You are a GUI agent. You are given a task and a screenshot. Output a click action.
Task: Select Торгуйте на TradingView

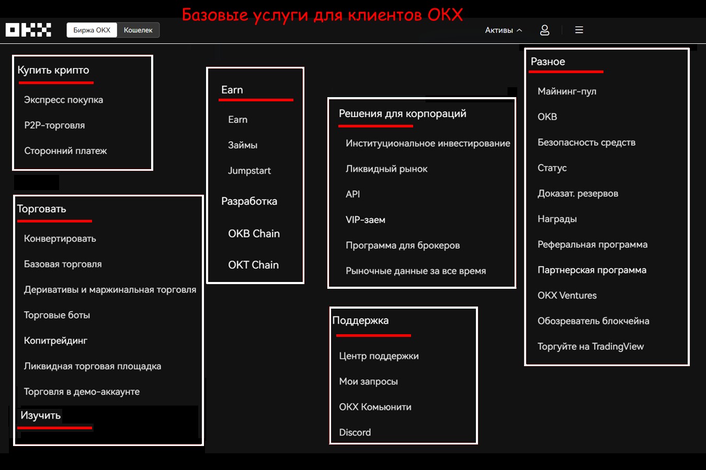591,347
